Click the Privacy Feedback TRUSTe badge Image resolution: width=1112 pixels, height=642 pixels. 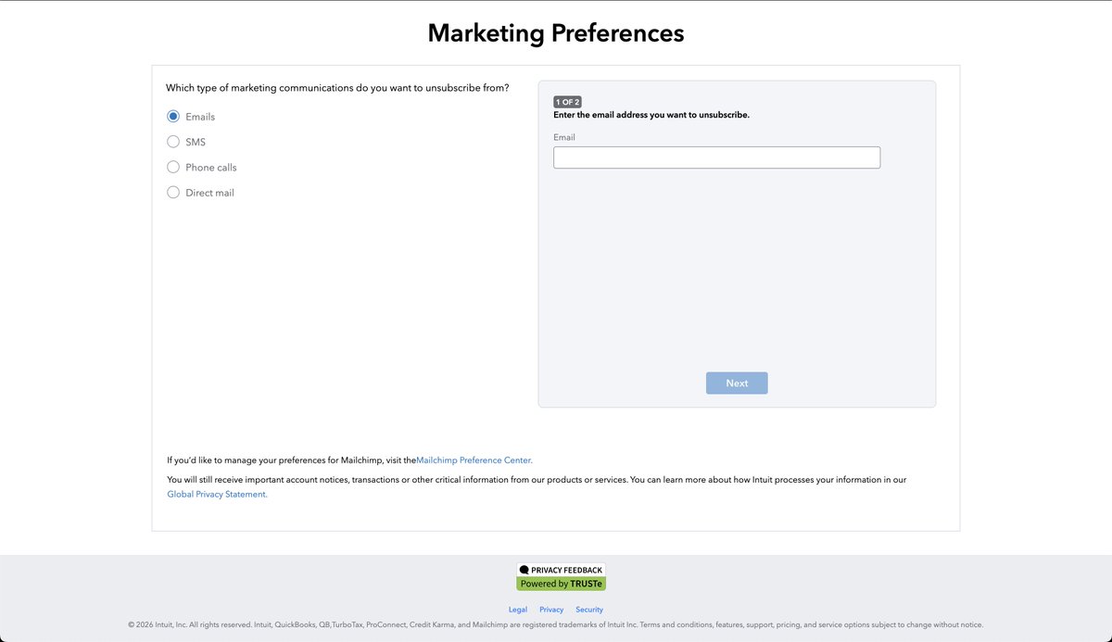(x=561, y=577)
